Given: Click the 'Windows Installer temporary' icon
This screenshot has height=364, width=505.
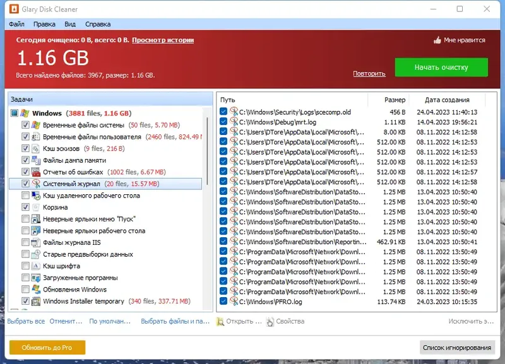Looking at the screenshot, I should click(36, 302).
